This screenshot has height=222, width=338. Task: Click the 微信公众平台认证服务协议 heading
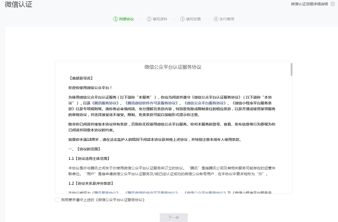pyautogui.click(x=173, y=67)
